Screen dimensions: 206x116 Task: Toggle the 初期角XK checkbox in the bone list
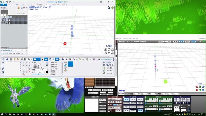(x=50, y=63)
